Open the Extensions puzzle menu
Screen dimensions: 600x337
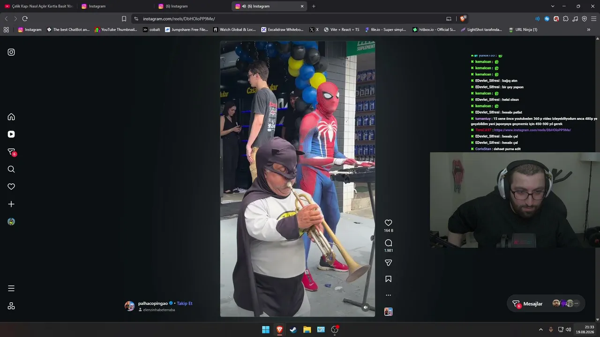pyautogui.click(x=565, y=19)
